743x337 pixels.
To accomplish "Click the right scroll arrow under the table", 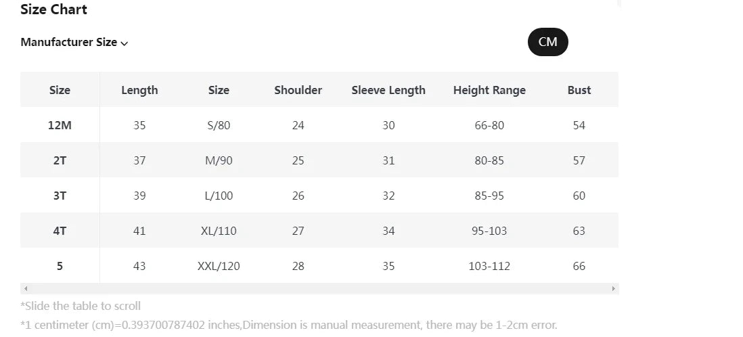I will (x=614, y=289).
